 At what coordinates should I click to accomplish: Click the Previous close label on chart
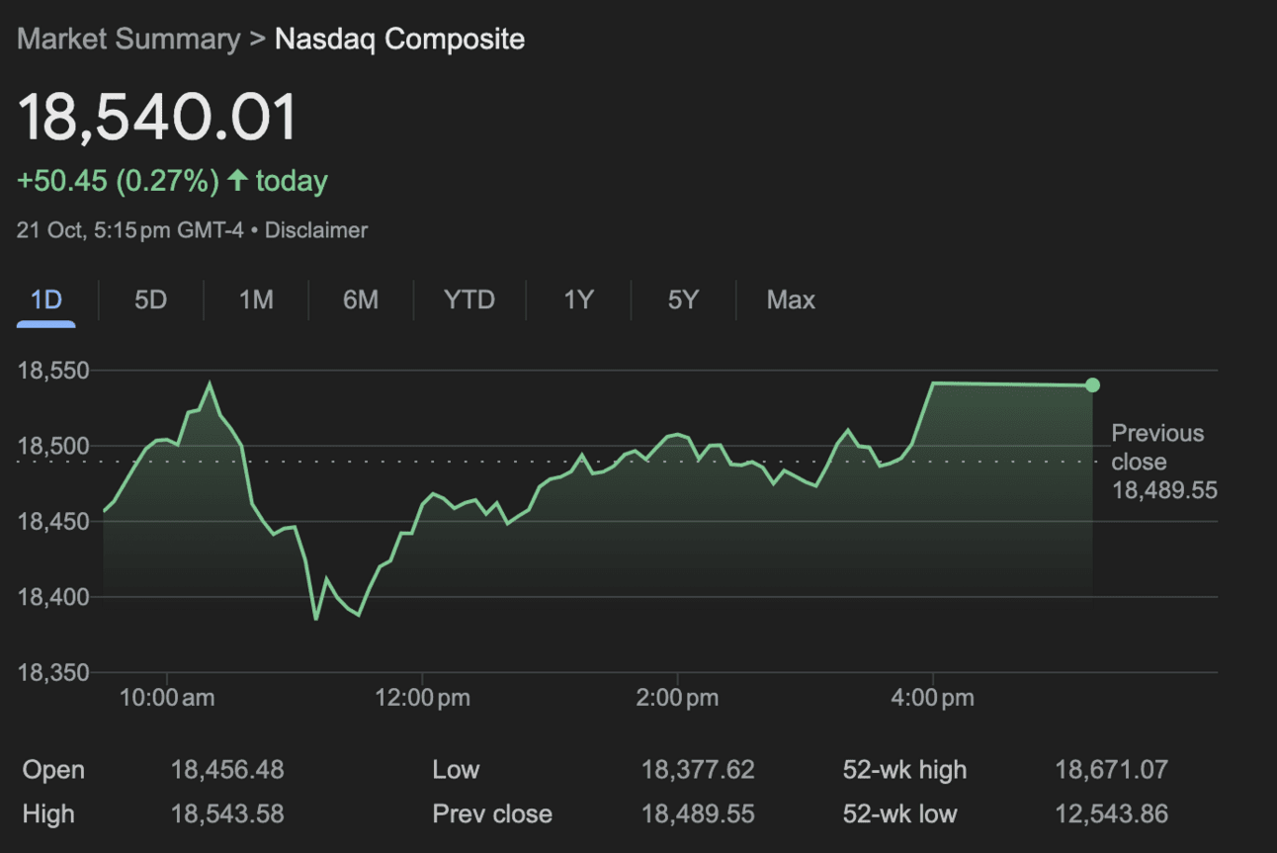(x=1157, y=448)
